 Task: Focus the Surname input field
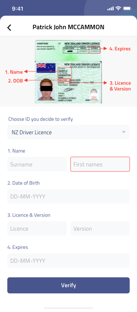(37, 164)
